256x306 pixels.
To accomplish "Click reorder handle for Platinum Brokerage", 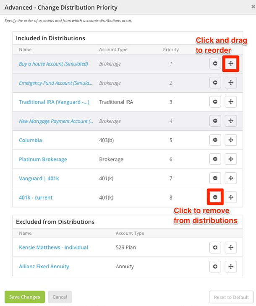I will point(231,159).
